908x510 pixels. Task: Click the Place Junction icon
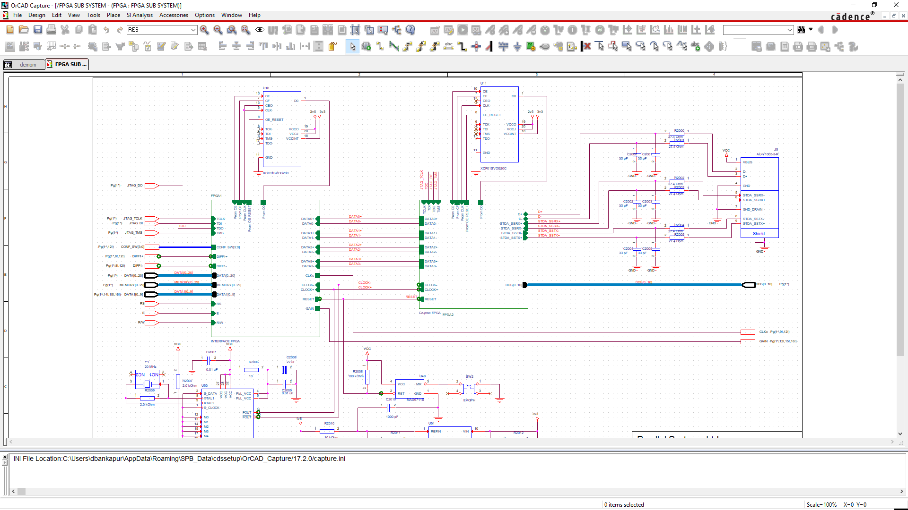click(x=476, y=46)
